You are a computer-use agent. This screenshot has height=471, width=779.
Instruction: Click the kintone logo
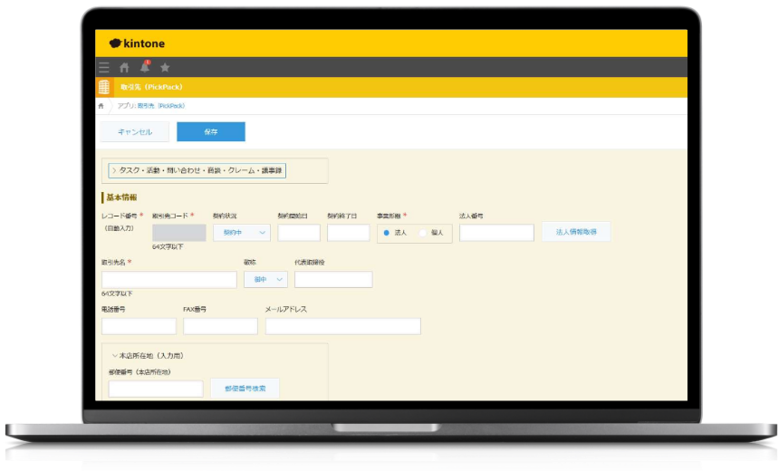point(137,43)
